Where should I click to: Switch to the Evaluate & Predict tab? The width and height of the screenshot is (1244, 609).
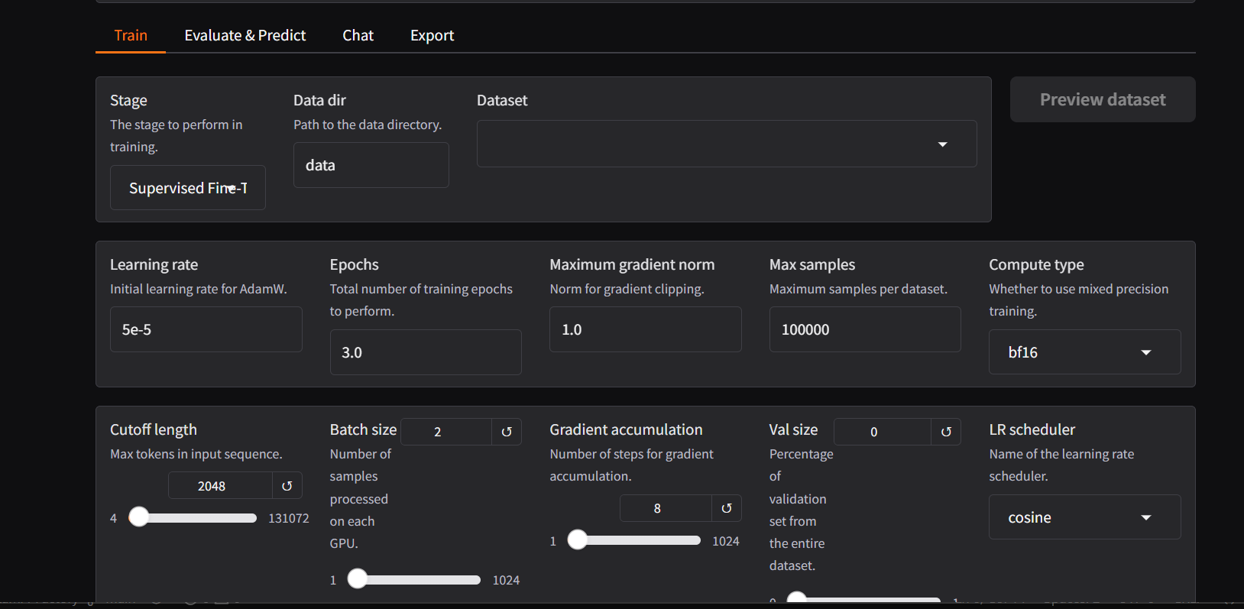[x=245, y=36]
